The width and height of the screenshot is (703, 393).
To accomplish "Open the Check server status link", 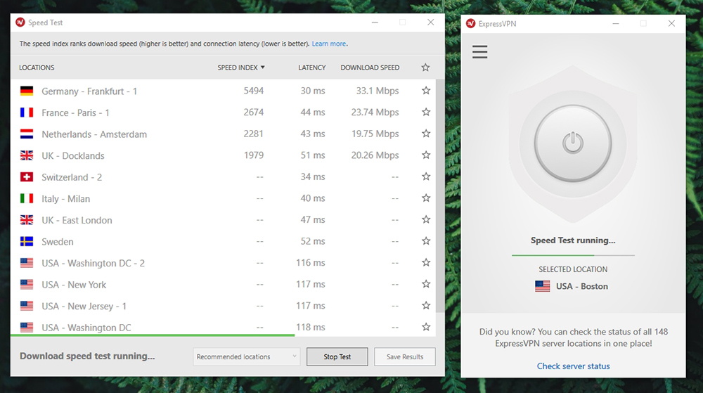I will (x=574, y=366).
